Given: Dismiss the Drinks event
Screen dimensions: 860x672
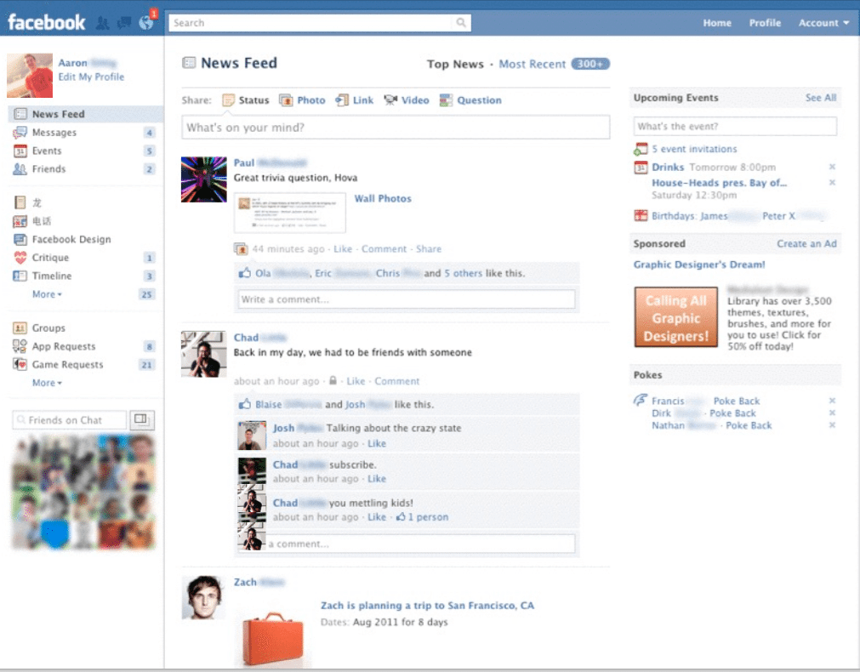Looking at the screenshot, I should coord(832,167).
